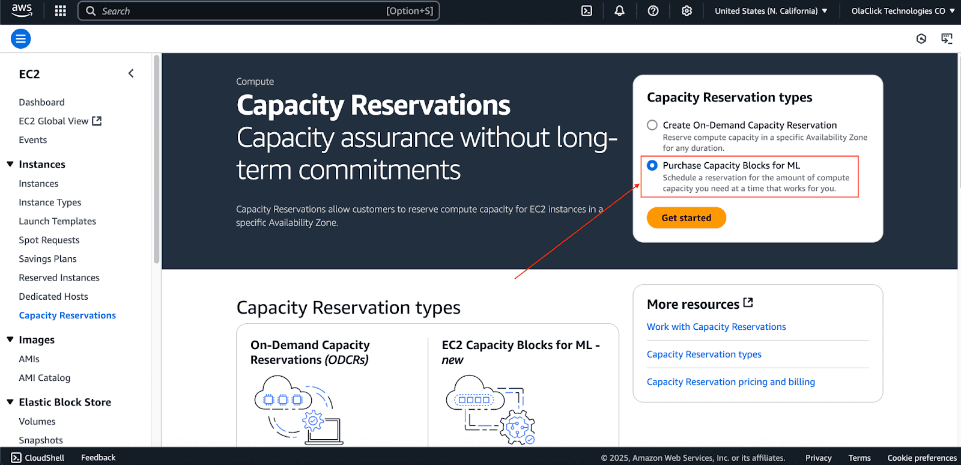Open EC2 Global View in sidebar
This screenshot has width=961, height=465.
click(60, 121)
